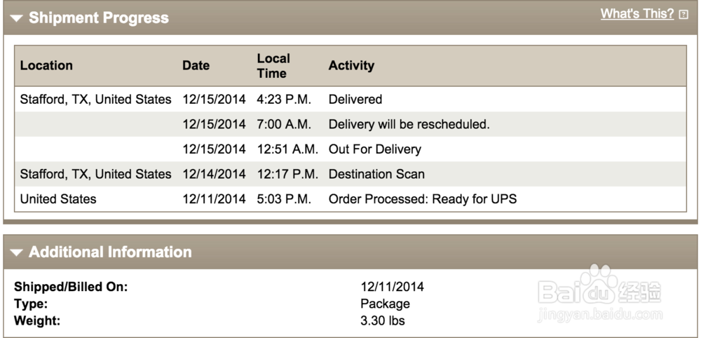Click the Additional Information section title
Viewport: 701px width, 338px height.
pos(110,252)
